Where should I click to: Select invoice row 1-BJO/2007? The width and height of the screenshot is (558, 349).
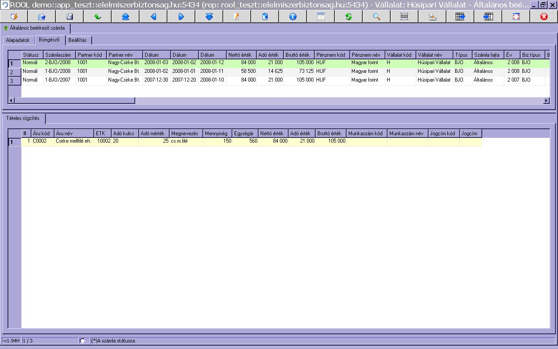(285, 80)
